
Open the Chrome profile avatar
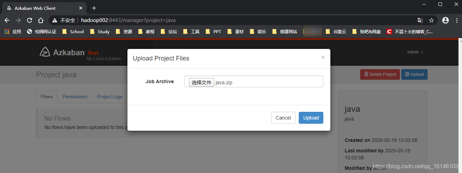coord(445,20)
